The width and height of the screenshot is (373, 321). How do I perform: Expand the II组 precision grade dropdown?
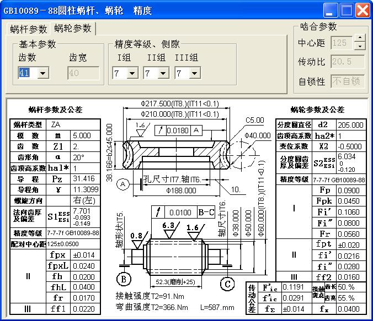163,73
